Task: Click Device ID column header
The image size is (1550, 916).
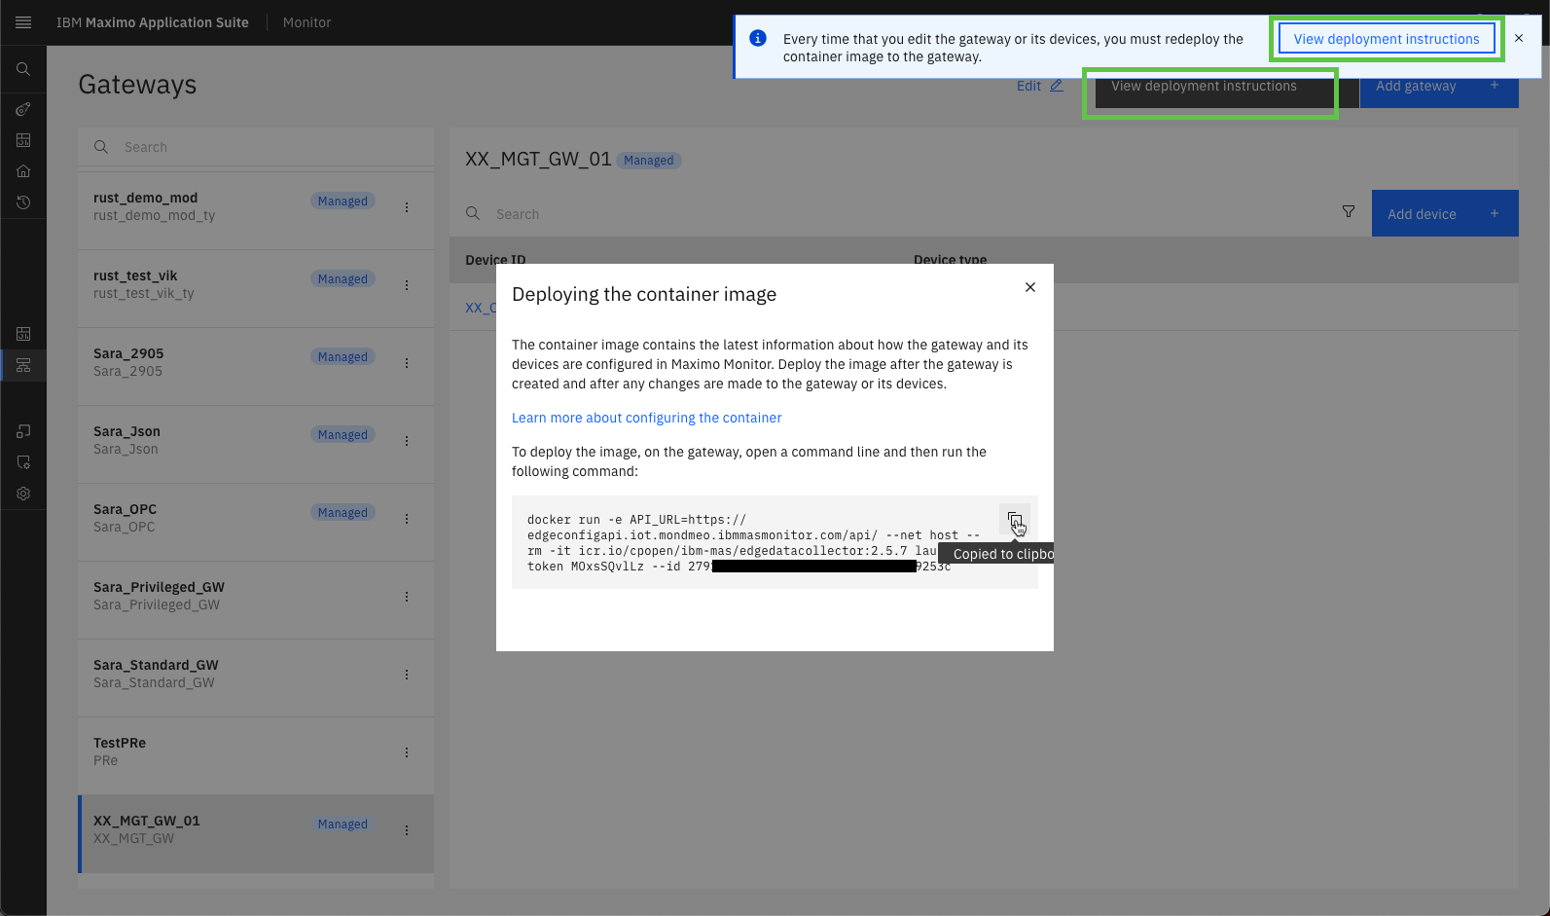Action: [x=495, y=260]
